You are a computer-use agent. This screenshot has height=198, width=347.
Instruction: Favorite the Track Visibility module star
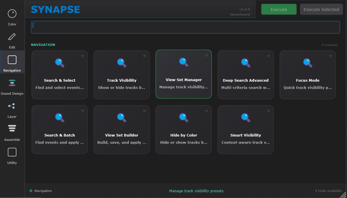coord(145,56)
